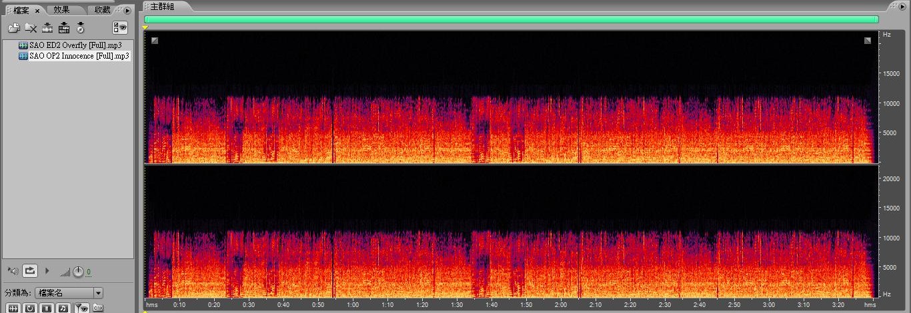Click the yellow playhead cursor marker
This screenshot has width=911, height=313.
pyautogui.click(x=145, y=27)
